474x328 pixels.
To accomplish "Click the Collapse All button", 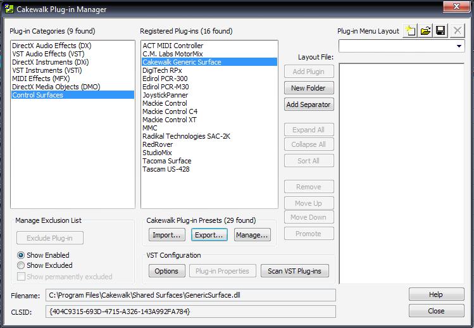I will tap(309, 144).
